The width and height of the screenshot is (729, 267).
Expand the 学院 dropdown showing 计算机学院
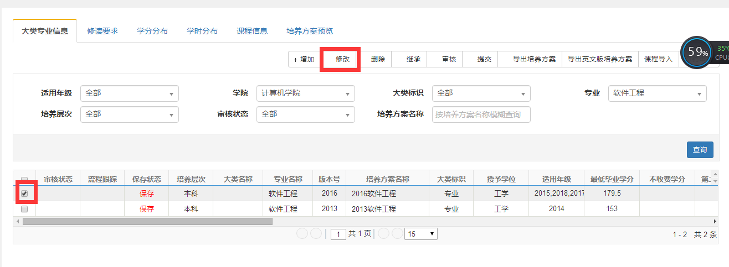(x=305, y=93)
